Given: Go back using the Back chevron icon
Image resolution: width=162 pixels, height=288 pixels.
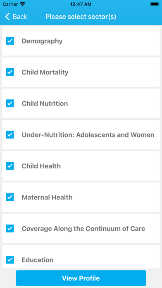Looking at the screenshot, I should [x=7, y=17].
